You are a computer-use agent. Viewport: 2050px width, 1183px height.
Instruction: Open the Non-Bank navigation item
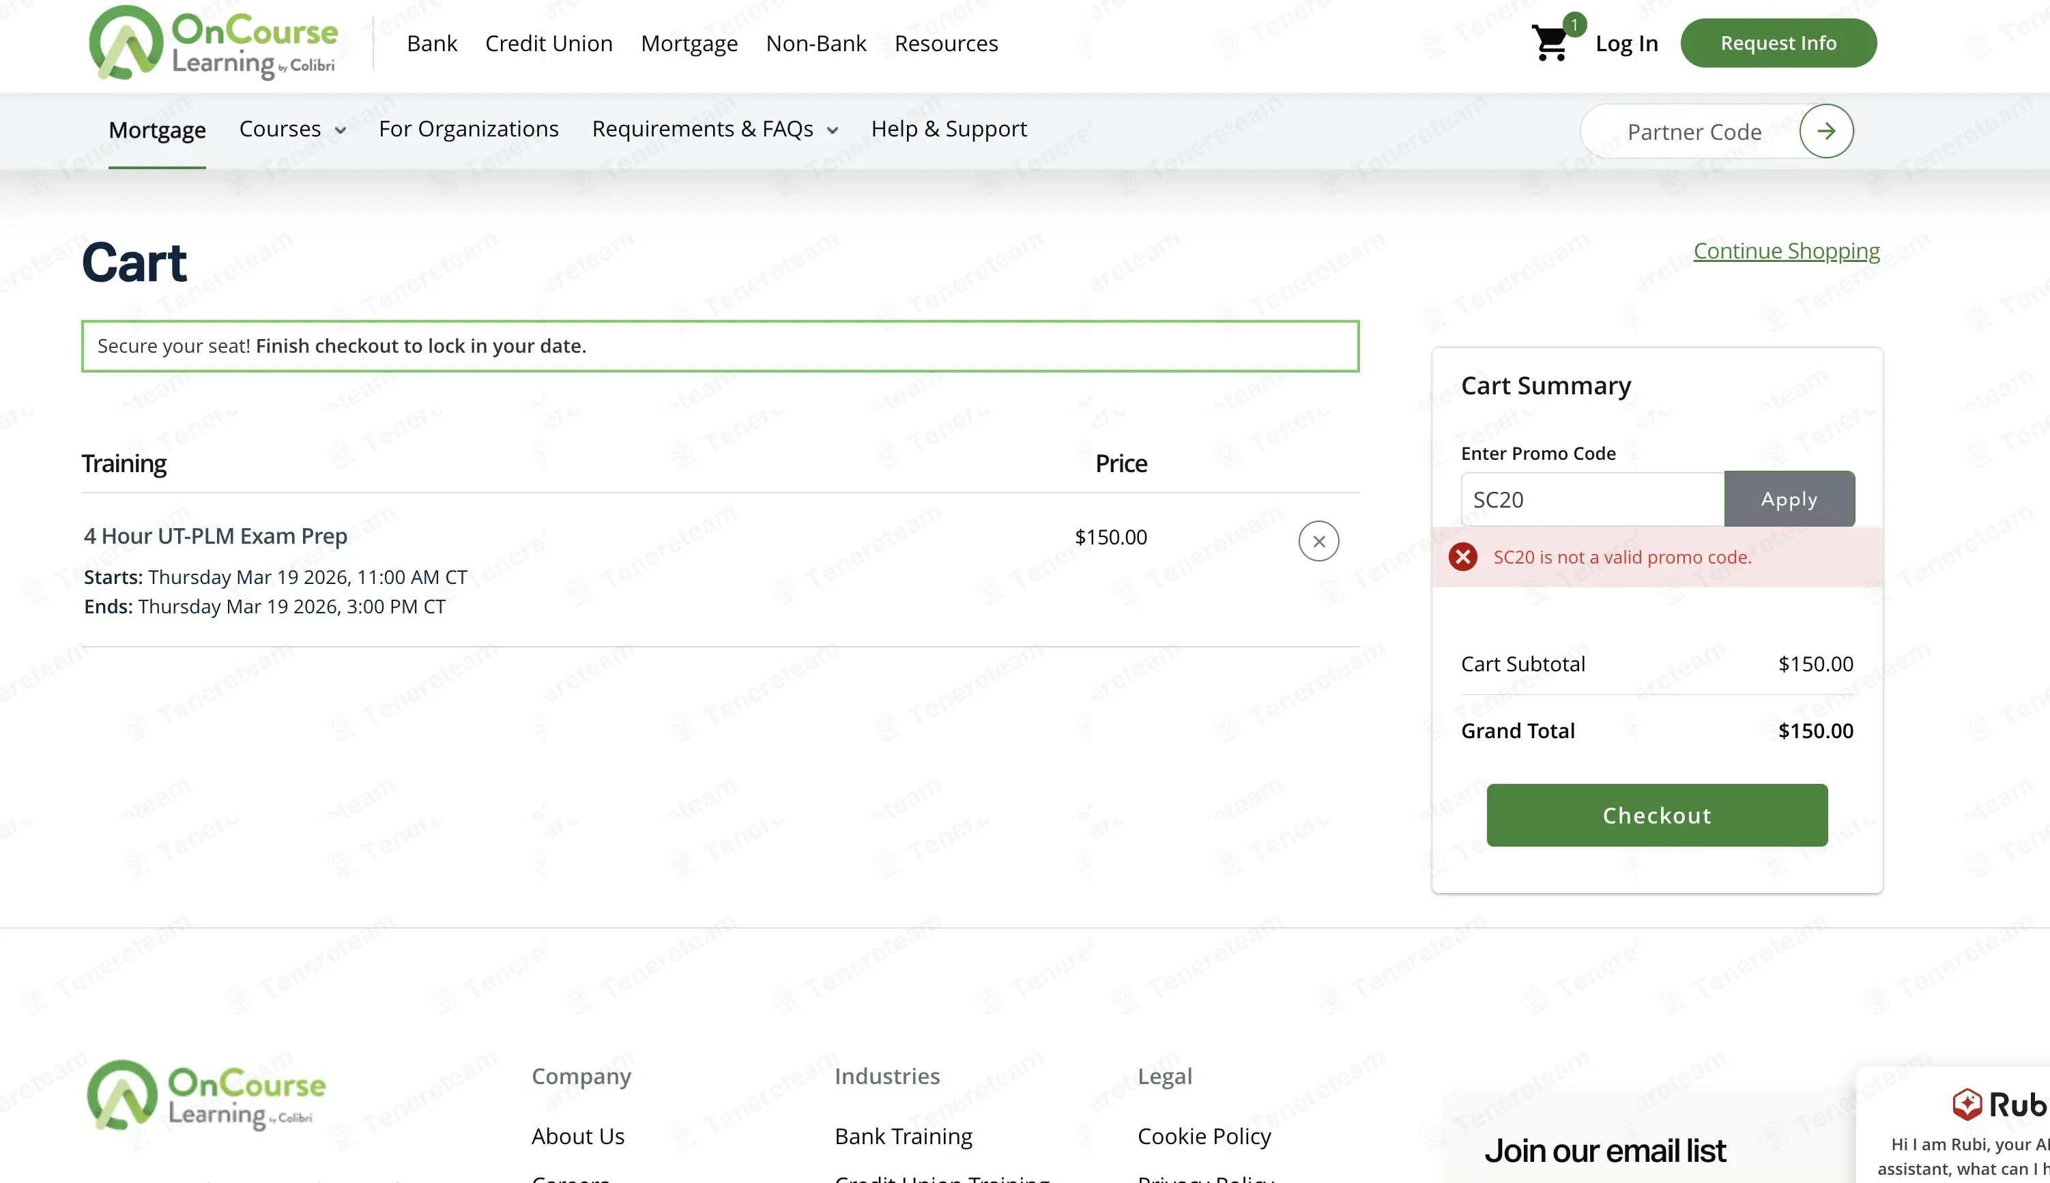click(x=815, y=43)
